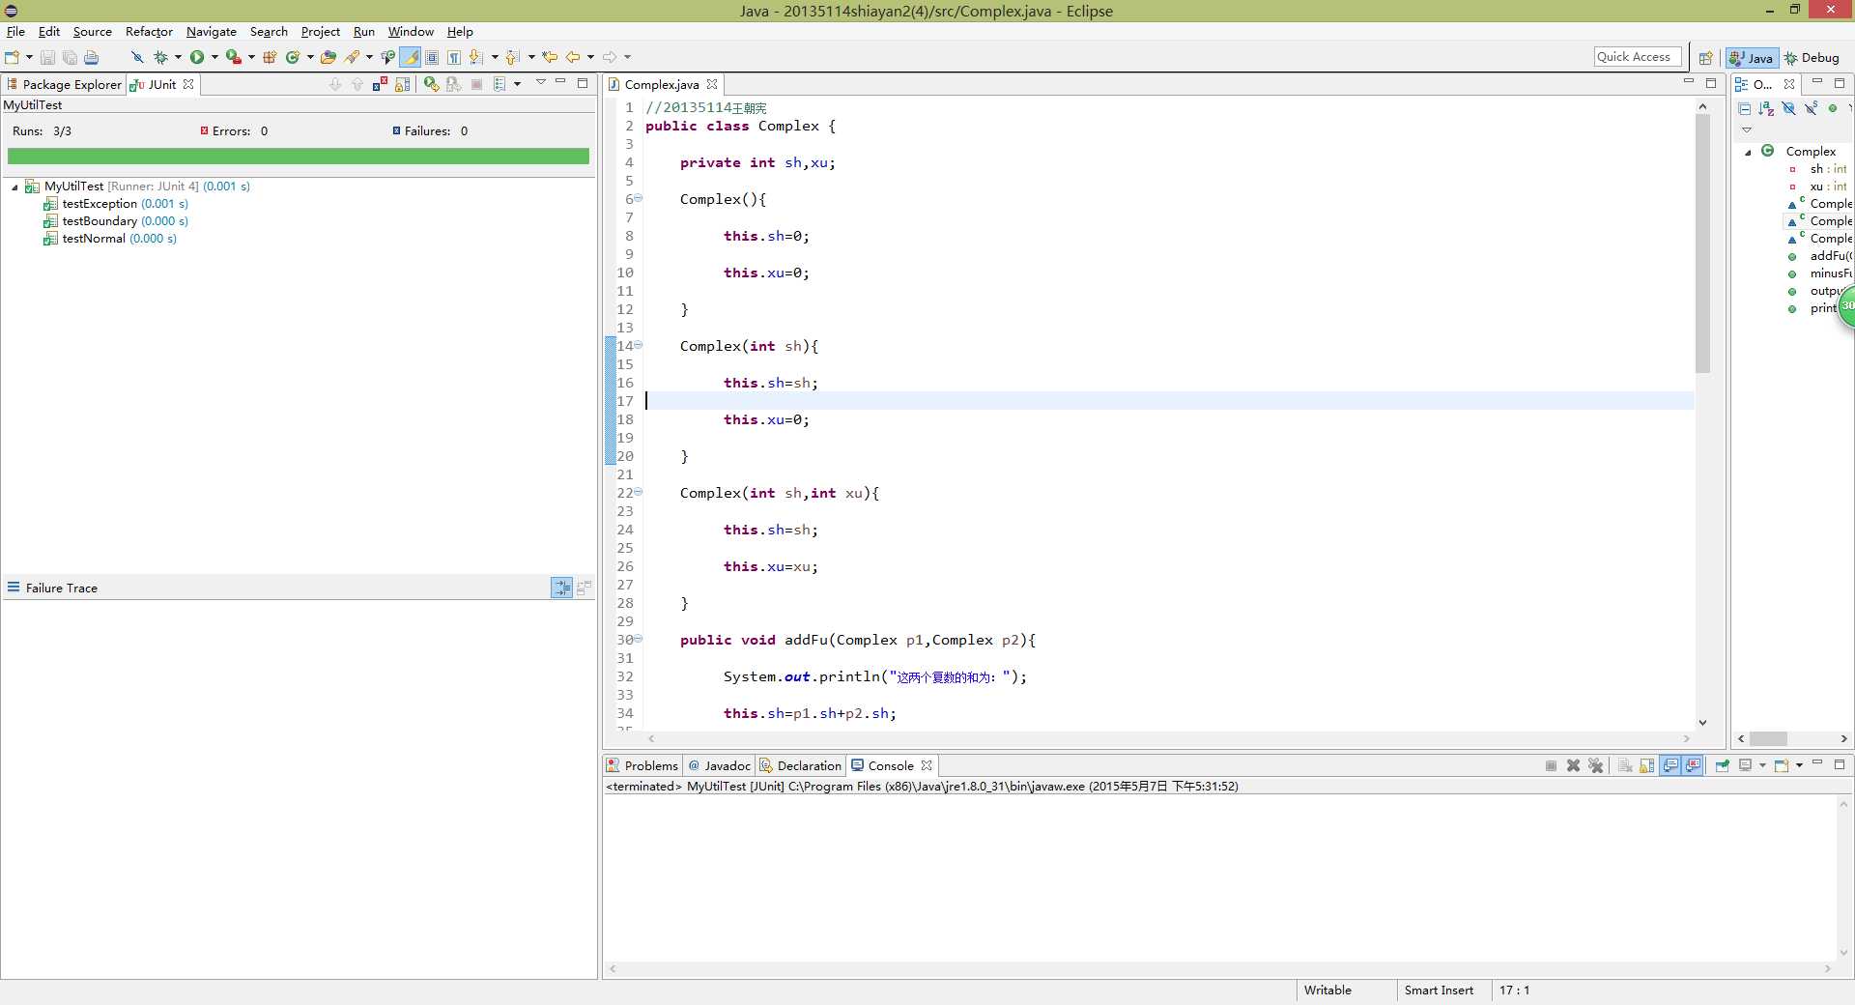Click the New Java Class icon
The width and height of the screenshot is (1855, 1005).
(x=292, y=57)
